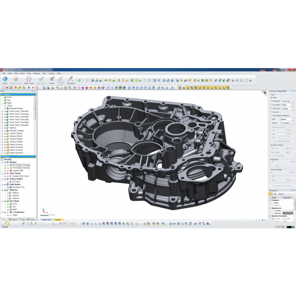Activate the Sketch tool
296x296 pixels.
(52, 79)
